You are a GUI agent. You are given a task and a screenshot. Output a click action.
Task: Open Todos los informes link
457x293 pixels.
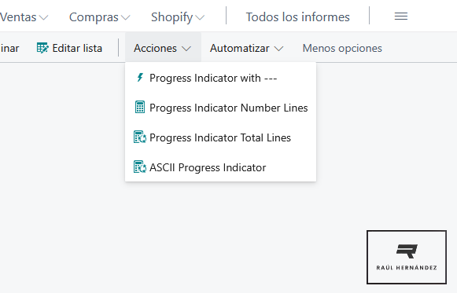tap(298, 16)
